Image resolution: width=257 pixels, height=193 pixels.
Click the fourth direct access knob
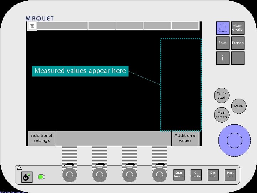point(160,175)
